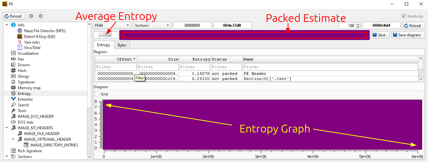Image resolution: width=428 pixels, height=162 pixels.
Task: Open the PE64 type dropdown
Action: coord(112,25)
